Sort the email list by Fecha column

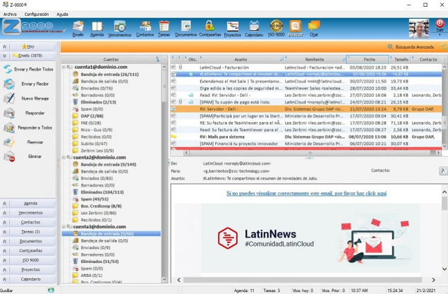click(369, 59)
